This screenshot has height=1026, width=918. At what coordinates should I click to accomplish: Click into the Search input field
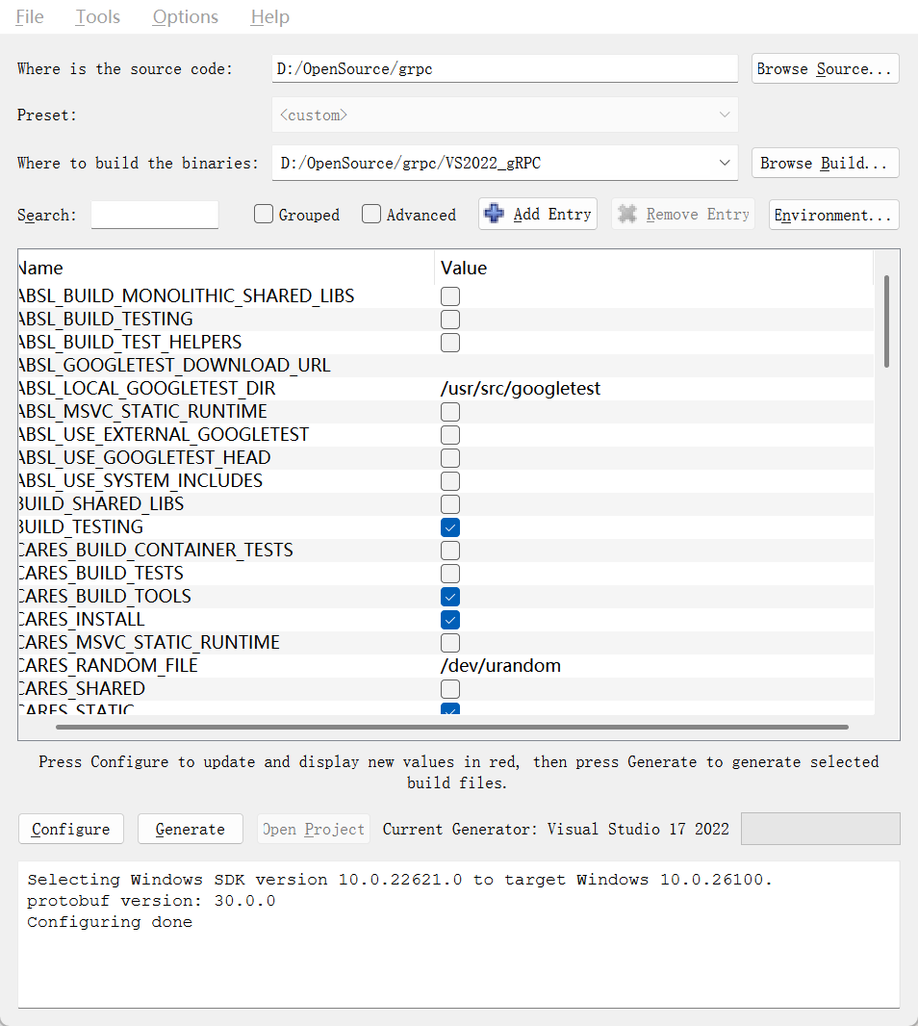[155, 215]
